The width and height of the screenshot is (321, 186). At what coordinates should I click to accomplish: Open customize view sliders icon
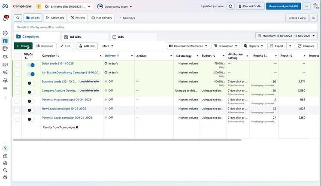pyautogui.click(x=314, y=18)
